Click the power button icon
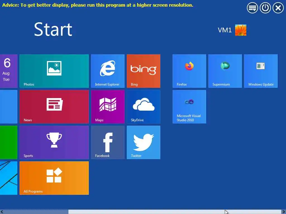 [265, 8]
